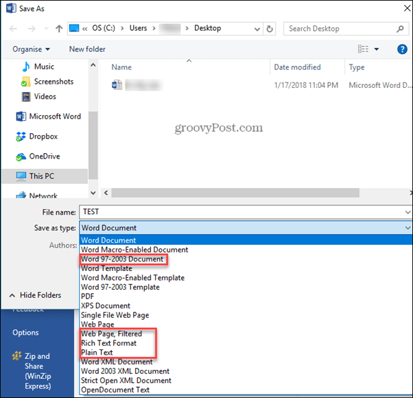
Task: Go up one folder level
Action: tap(59, 28)
